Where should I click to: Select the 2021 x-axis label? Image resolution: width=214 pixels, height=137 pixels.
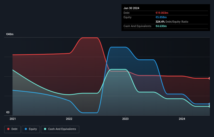pos(13,119)
